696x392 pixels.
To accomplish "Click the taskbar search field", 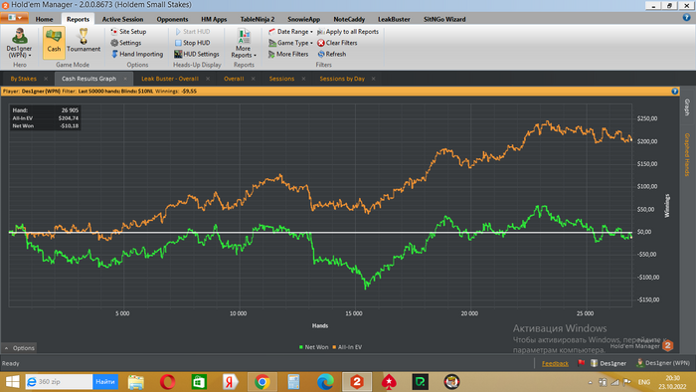I will point(59,382).
